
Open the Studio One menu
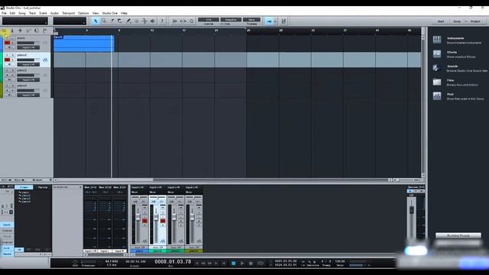(x=110, y=13)
